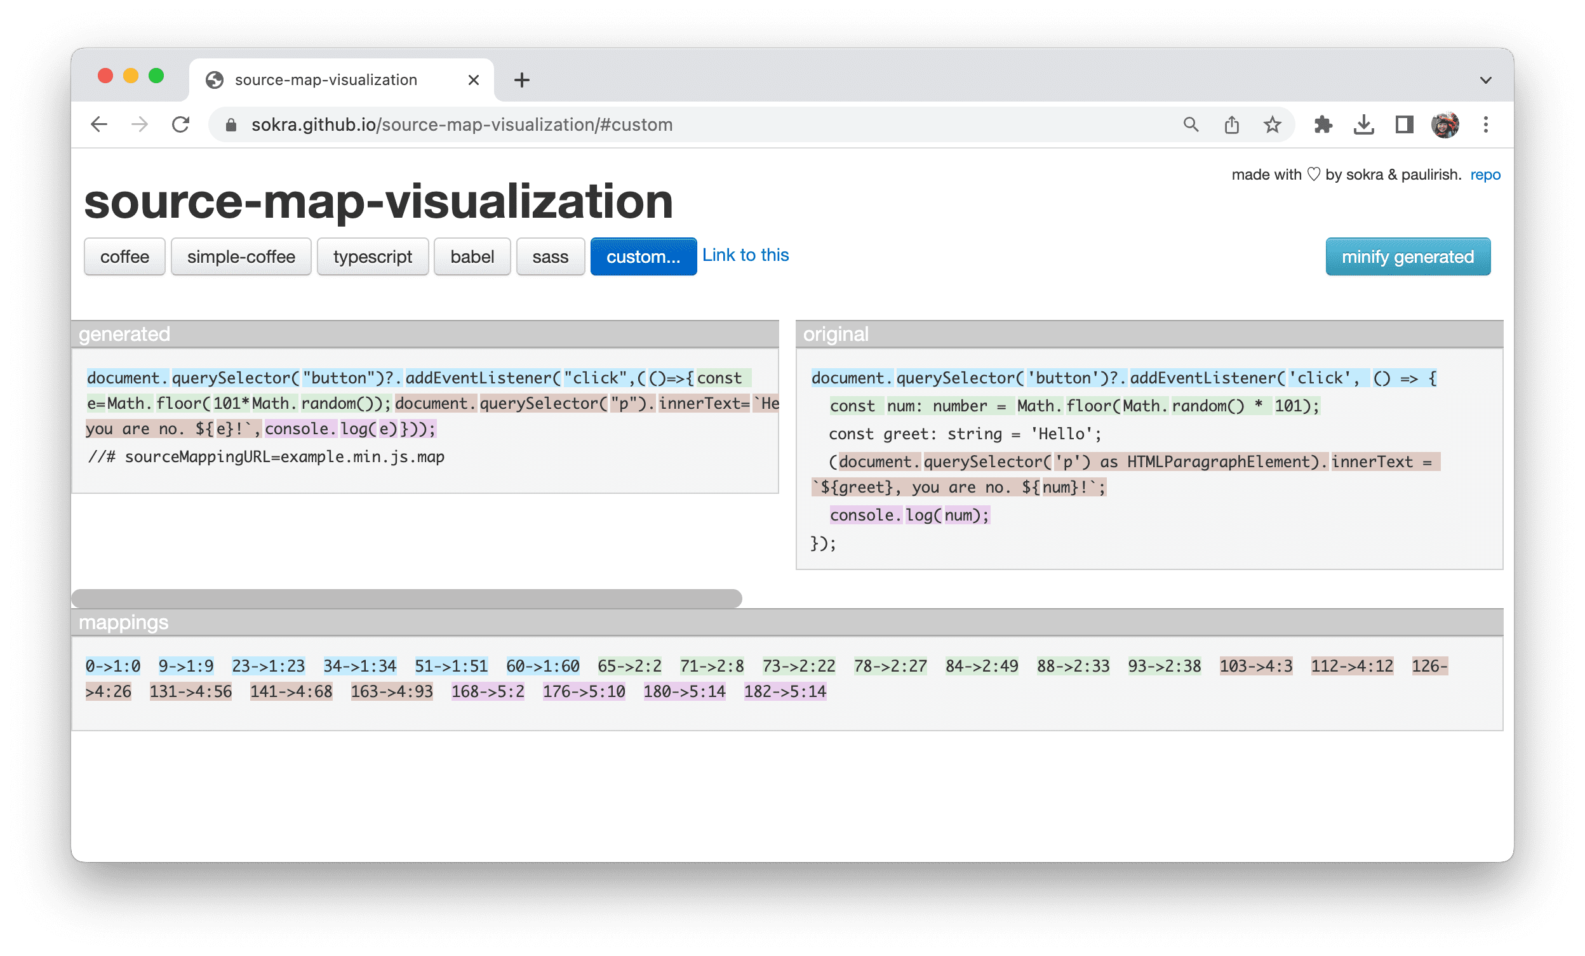Image resolution: width=1585 pixels, height=956 pixels.
Task: Click the 'sass' preset button
Action: pyautogui.click(x=549, y=257)
